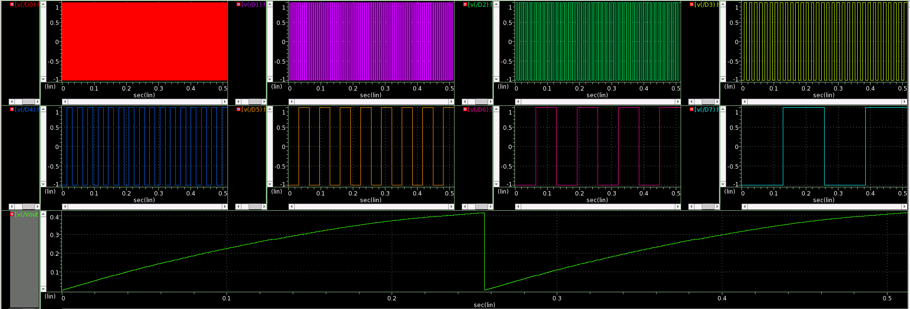The image size is (910, 309).
Task: Click the horizontal scrollbar track under the D3 plot
Action: (824, 102)
